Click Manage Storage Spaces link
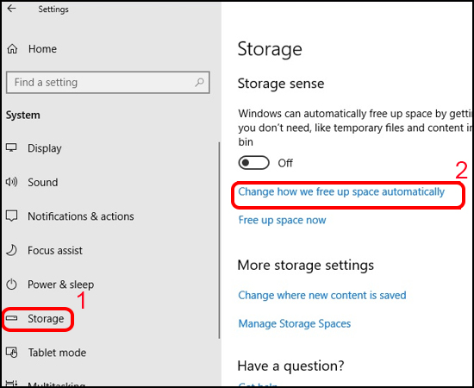Image resolution: width=474 pixels, height=388 pixels. (295, 323)
